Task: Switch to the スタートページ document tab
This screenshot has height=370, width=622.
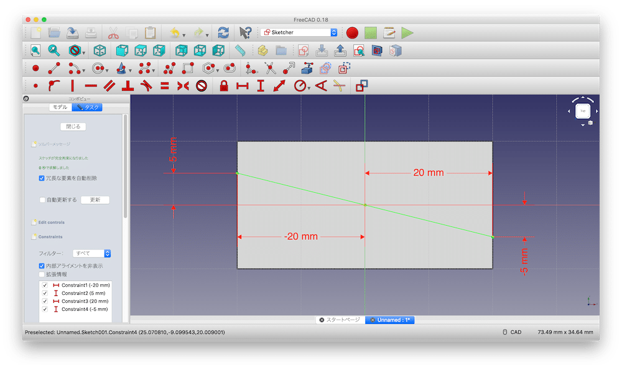Action: pyautogui.click(x=340, y=320)
